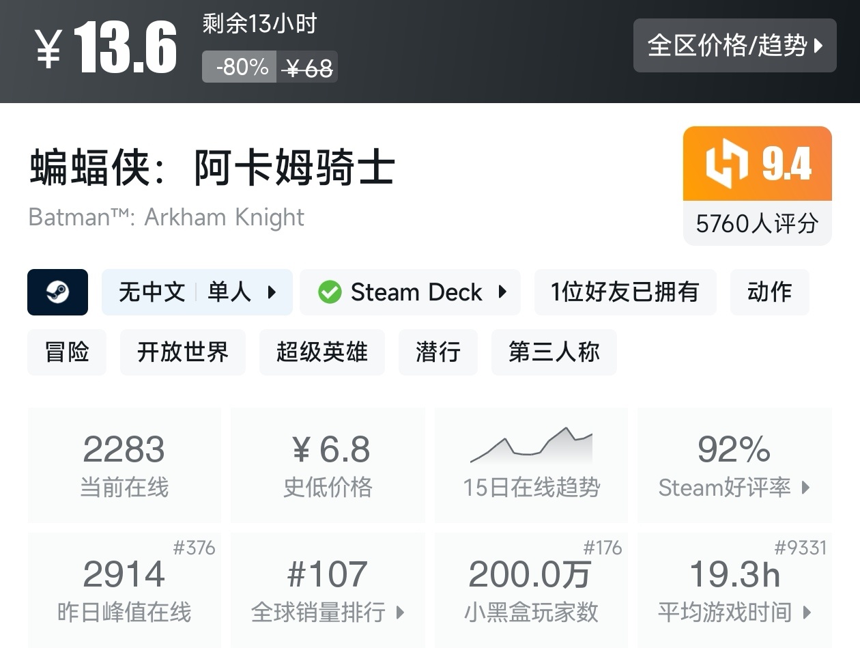Select the 潜行 stealth tag

(x=438, y=352)
